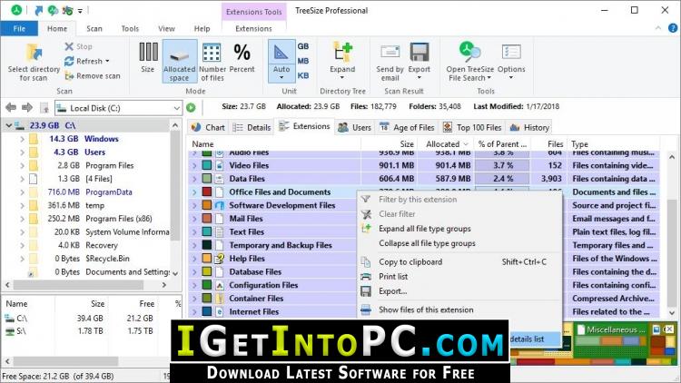
Task: Expand the Video Files group
Action: coord(194,165)
